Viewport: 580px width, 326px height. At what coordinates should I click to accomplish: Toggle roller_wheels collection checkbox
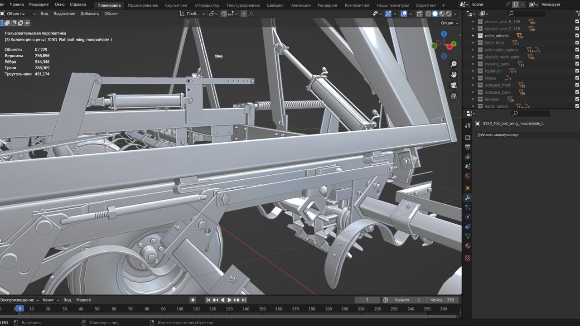(x=577, y=36)
